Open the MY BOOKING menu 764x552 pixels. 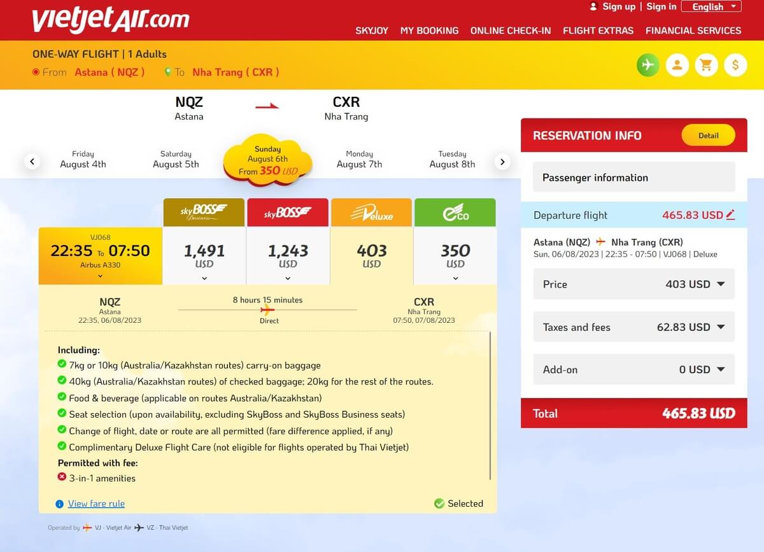click(x=429, y=30)
